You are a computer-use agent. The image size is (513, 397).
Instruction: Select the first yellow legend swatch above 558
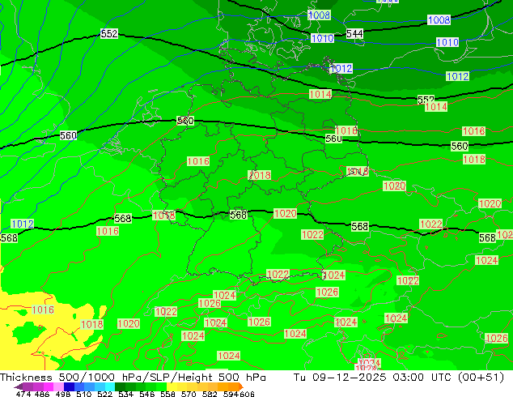172,386
